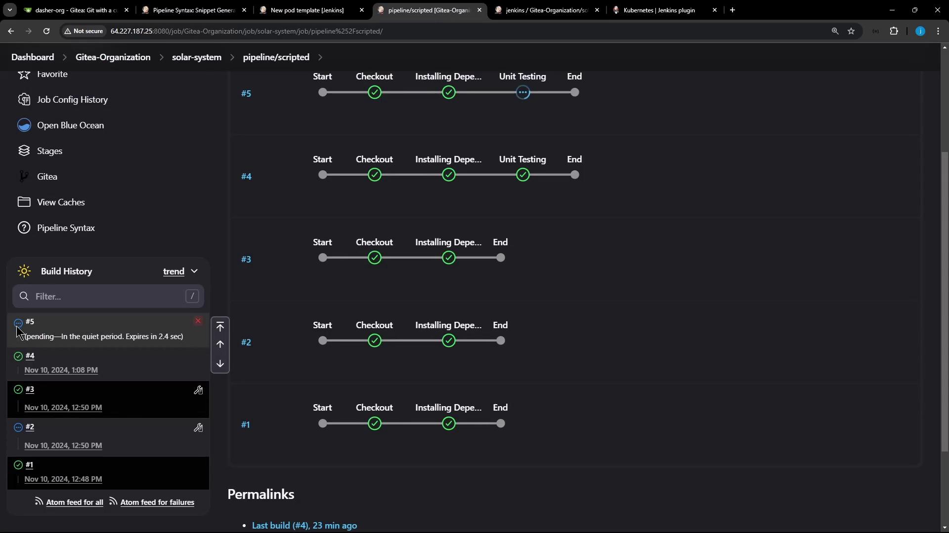Open the Gitea branch icon link
Image resolution: width=949 pixels, height=533 pixels.
[24, 177]
